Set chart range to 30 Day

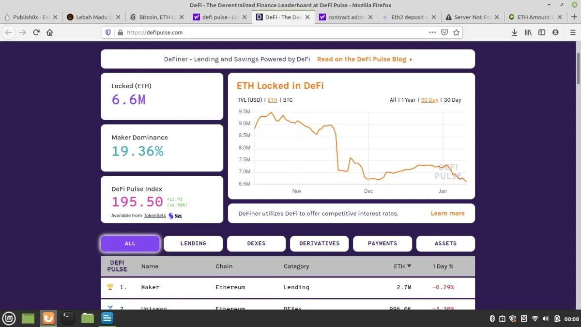pyautogui.click(x=453, y=100)
